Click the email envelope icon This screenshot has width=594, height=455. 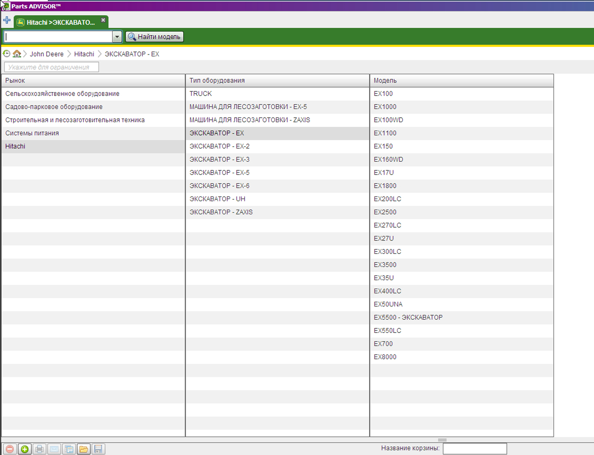[54, 449]
